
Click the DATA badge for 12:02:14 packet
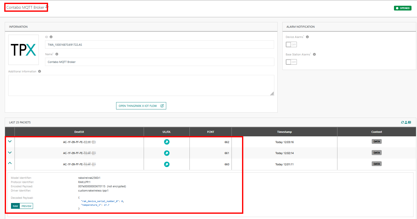(x=377, y=153)
